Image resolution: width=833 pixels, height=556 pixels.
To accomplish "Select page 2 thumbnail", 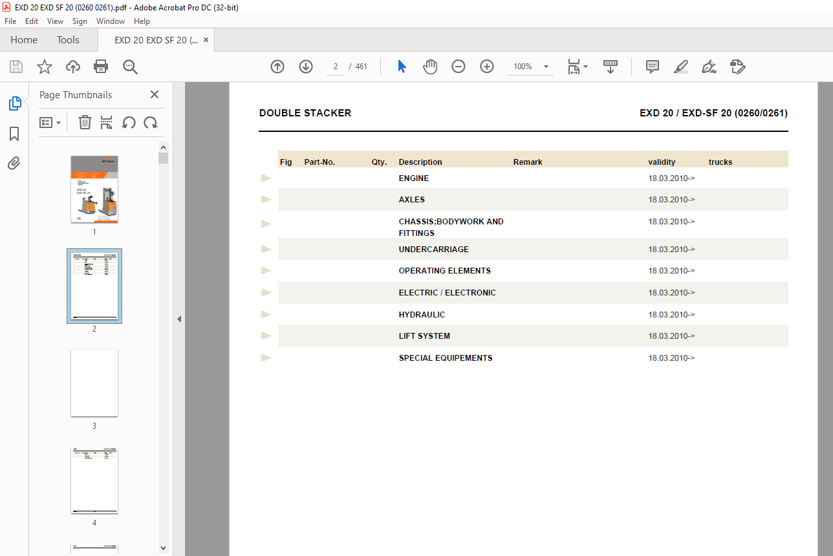I will click(94, 286).
